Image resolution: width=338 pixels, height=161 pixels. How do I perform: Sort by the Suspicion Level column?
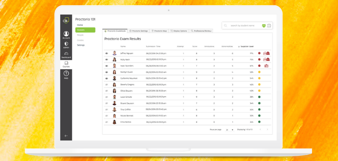(x=246, y=46)
